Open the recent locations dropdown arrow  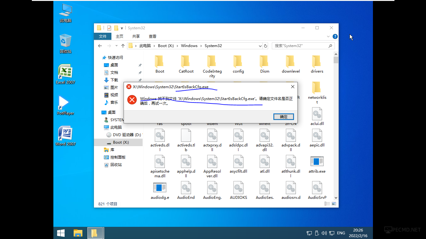(x=116, y=46)
